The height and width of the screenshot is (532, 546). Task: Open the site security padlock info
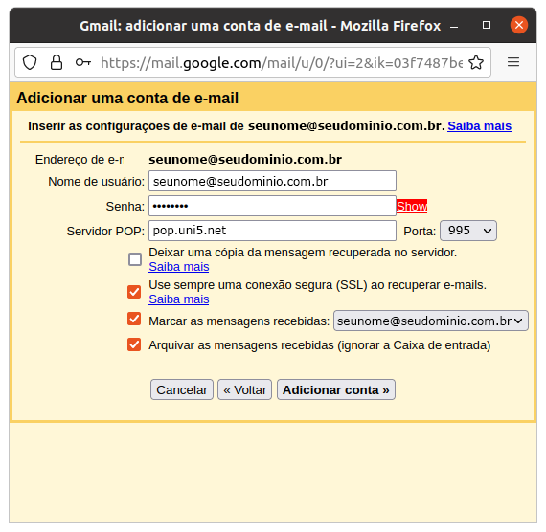point(57,62)
